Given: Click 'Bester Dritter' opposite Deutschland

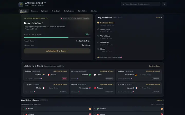Looking at the screenshot, I should tap(146, 75).
